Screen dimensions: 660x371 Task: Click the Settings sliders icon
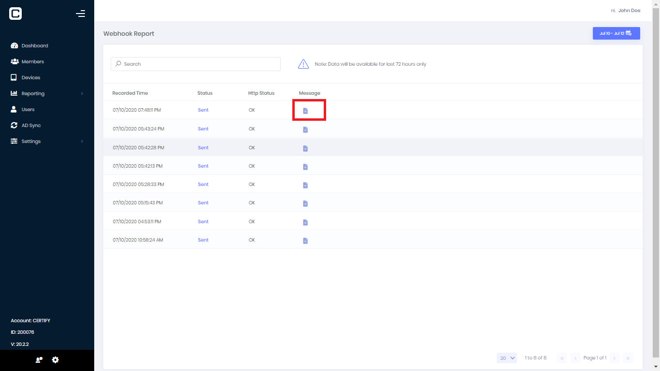(x=14, y=141)
